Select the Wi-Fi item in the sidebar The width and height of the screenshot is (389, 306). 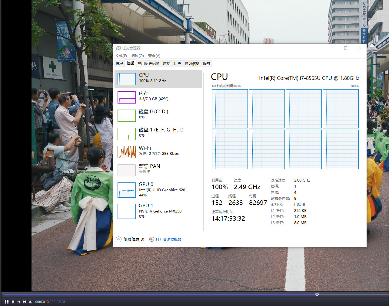158,152
